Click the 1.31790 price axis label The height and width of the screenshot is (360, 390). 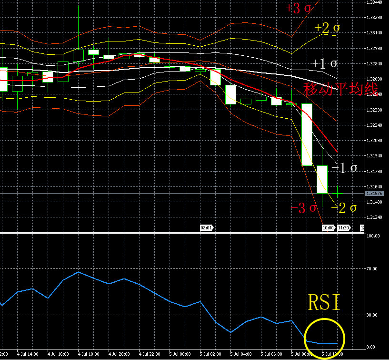tap(375, 171)
